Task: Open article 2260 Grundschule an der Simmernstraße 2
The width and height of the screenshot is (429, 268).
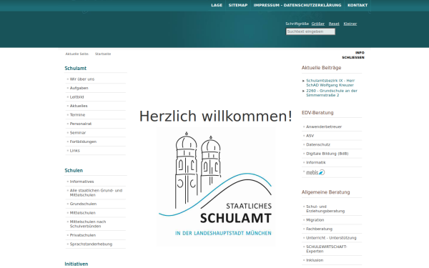Action: pyautogui.click(x=332, y=93)
